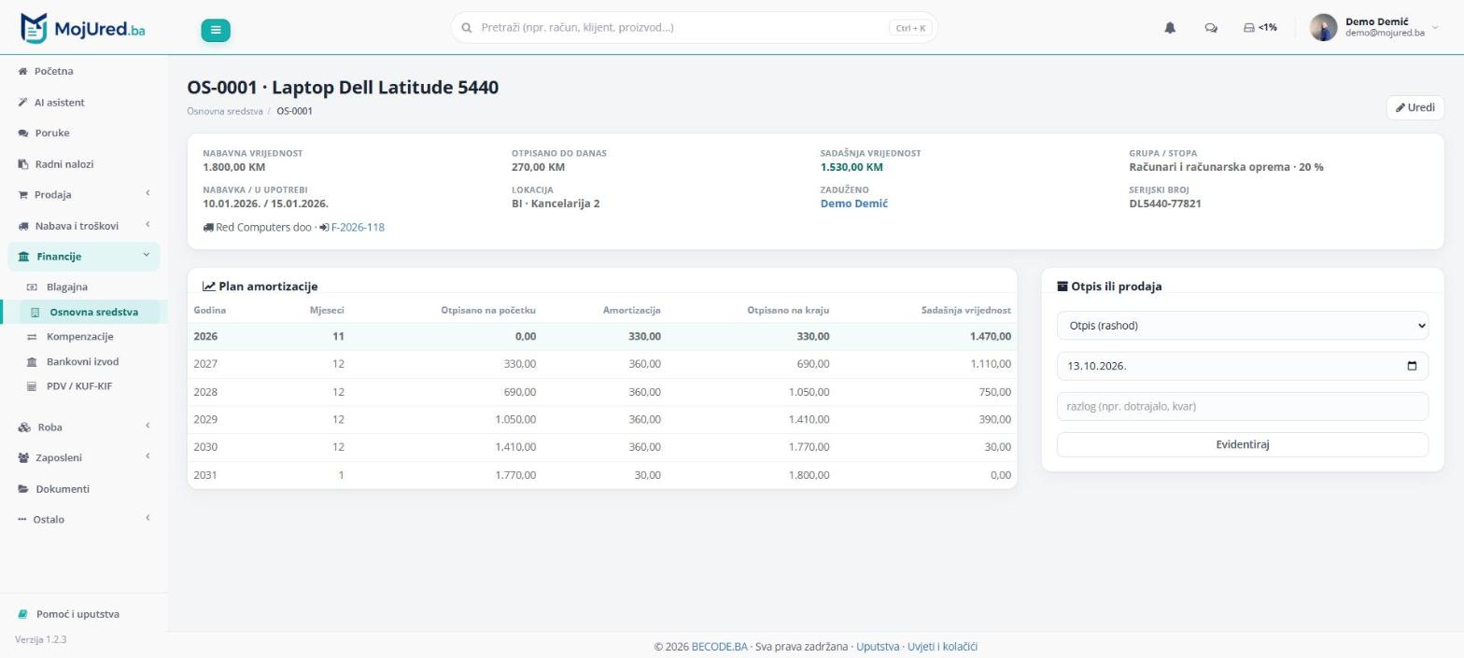
Task: Click the Kompenzacije arrows icon in sidebar
Action: point(32,337)
